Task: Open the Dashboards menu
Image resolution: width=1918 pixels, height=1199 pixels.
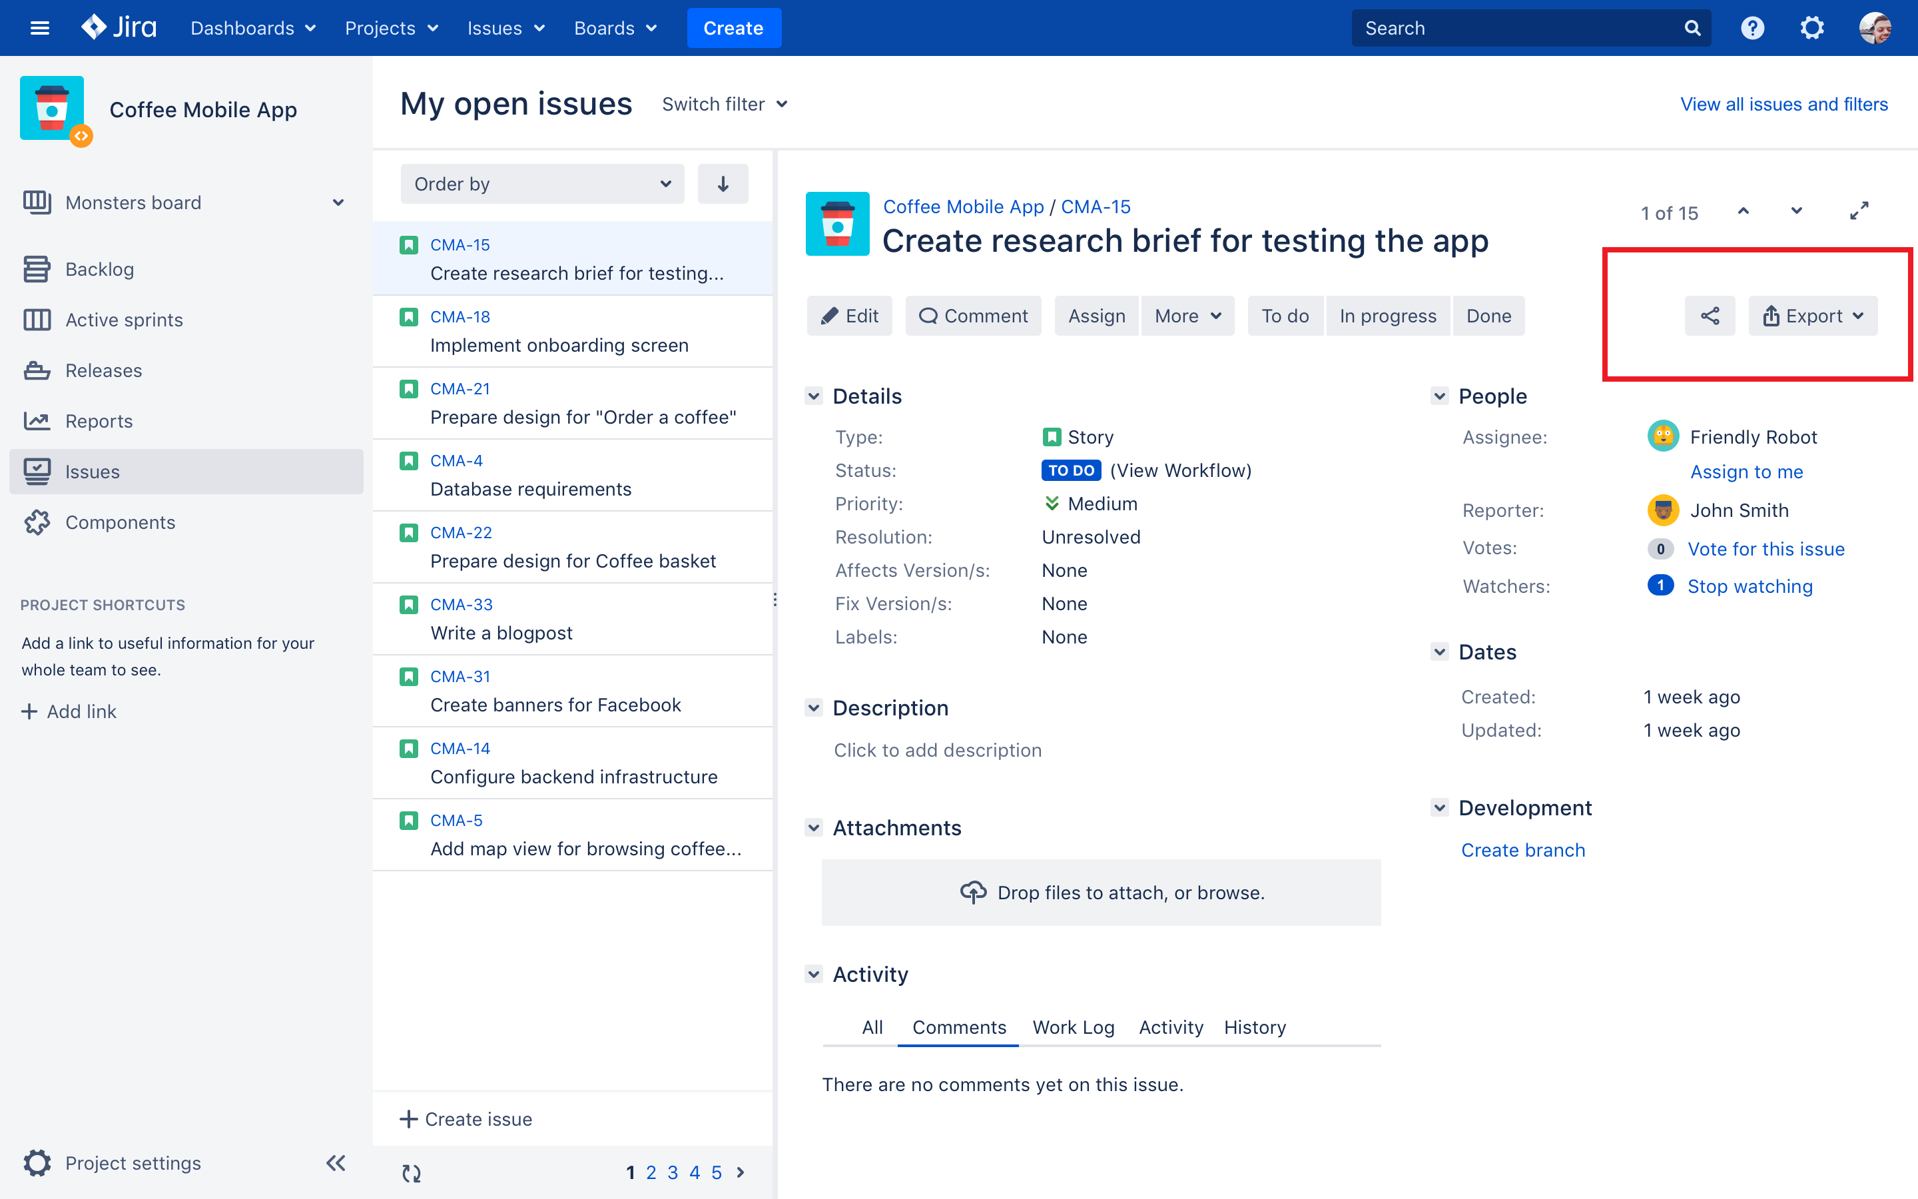Action: (253, 29)
